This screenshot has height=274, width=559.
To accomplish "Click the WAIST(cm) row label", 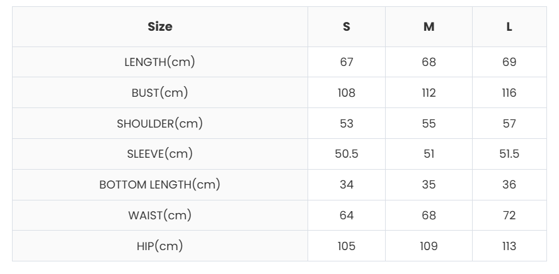I will pyautogui.click(x=160, y=216).
